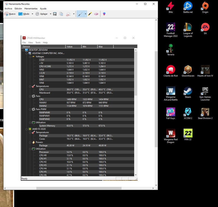Select the System Memory row
Image resolution: width=218 pixels, height=207 pixels.
(87, 126)
